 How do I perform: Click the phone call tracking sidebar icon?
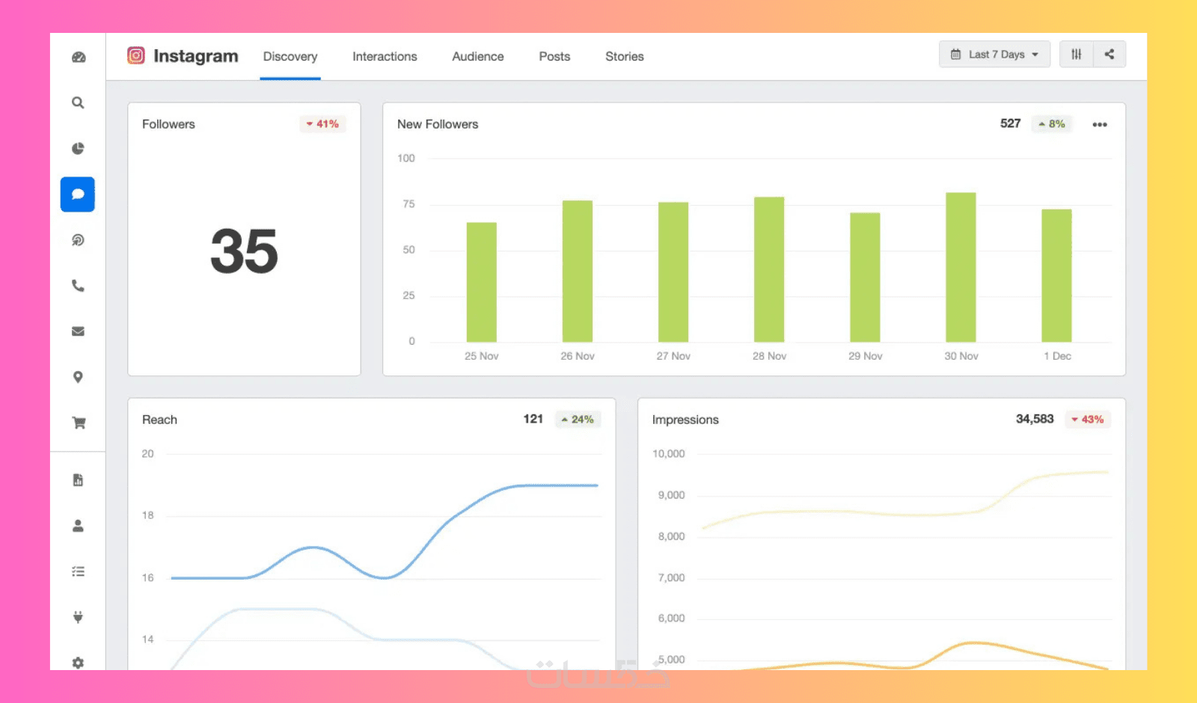coord(78,286)
